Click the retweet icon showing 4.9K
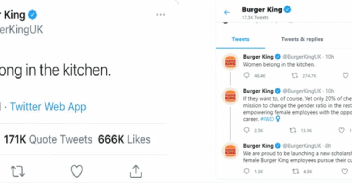 296,171
